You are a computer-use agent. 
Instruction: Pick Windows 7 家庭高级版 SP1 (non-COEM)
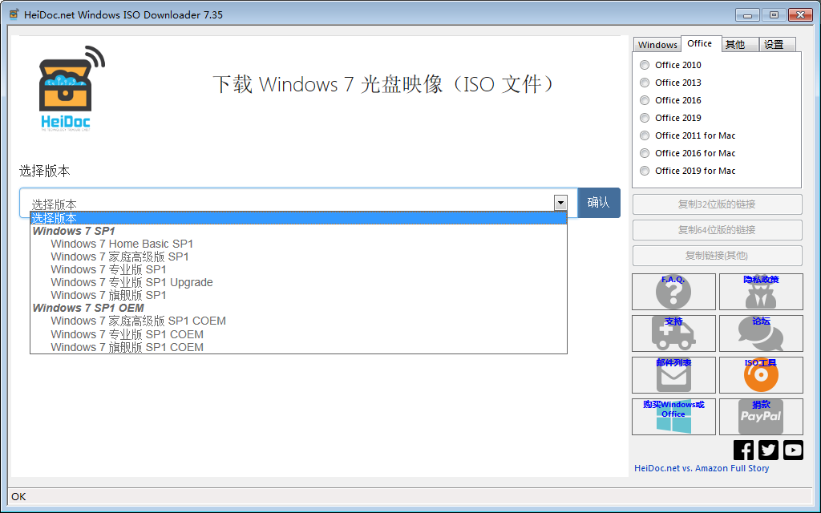tap(298, 257)
